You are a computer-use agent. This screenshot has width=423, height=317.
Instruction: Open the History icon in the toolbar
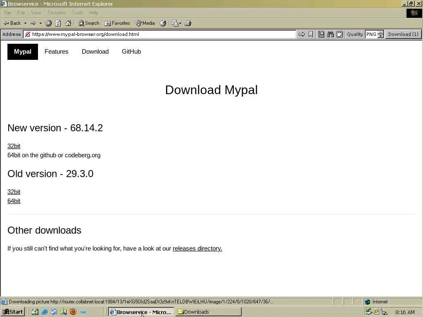pos(163,23)
